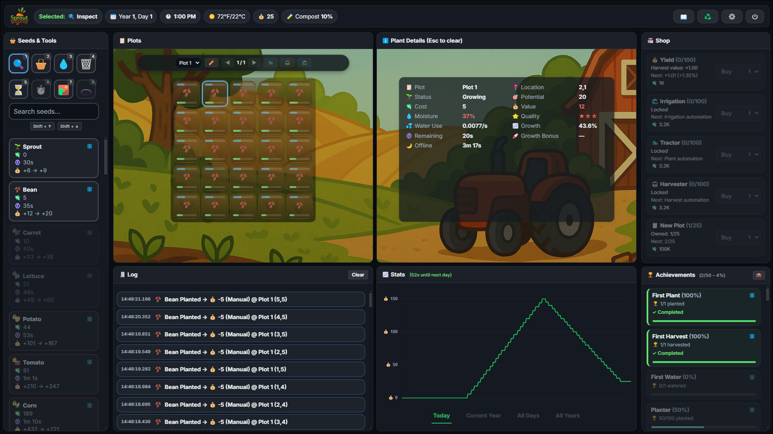Toggle Bean seed info indicator
Image resolution: width=773 pixels, height=434 pixels.
click(90, 189)
